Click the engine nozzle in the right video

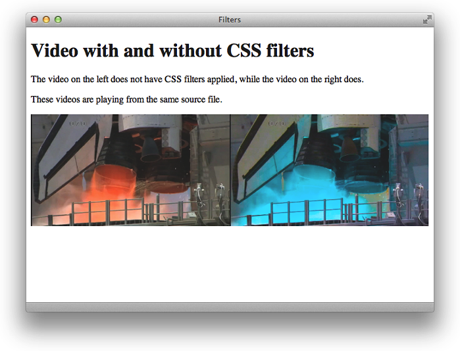pyautogui.click(x=349, y=150)
